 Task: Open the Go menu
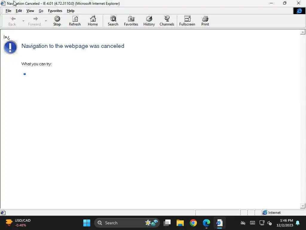coord(41,11)
